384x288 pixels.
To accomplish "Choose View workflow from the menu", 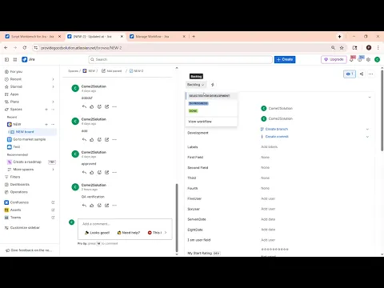I will pos(211,122).
